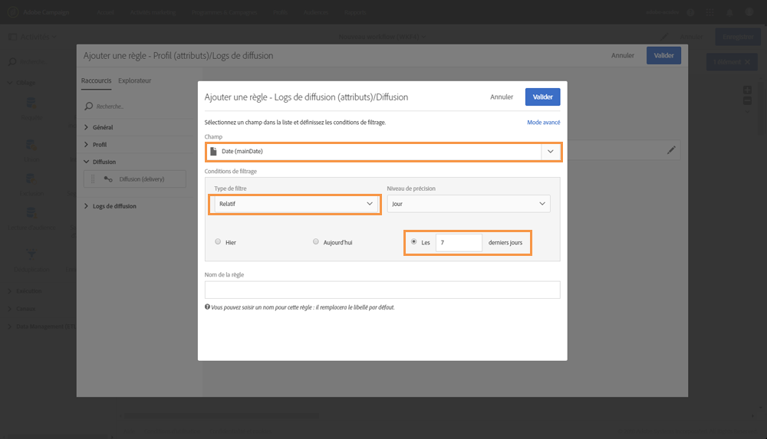Click the pencil edit icon behind the dialog
The height and width of the screenshot is (439, 767).
pyautogui.click(x=672, y=151)
